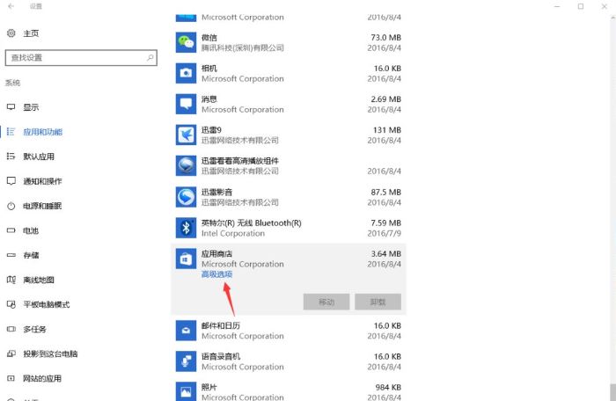Click the 卸载 button

pyautogui.click(x=378, y=302)
